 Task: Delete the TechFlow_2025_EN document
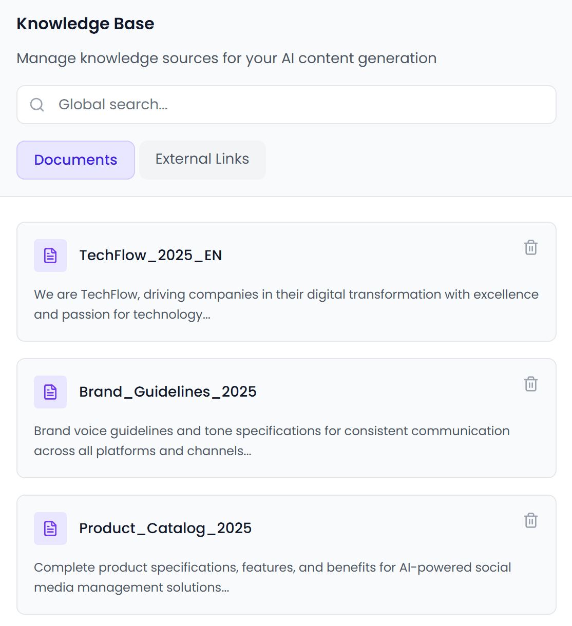(x=530, y=248)
